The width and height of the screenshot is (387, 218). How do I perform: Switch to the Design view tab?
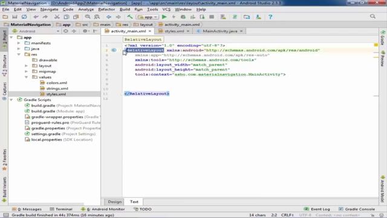(x=115, y=202)
